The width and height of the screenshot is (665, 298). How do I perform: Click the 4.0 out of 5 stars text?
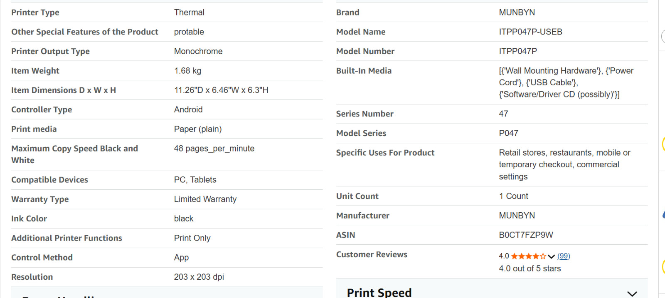tap(530, 268)
